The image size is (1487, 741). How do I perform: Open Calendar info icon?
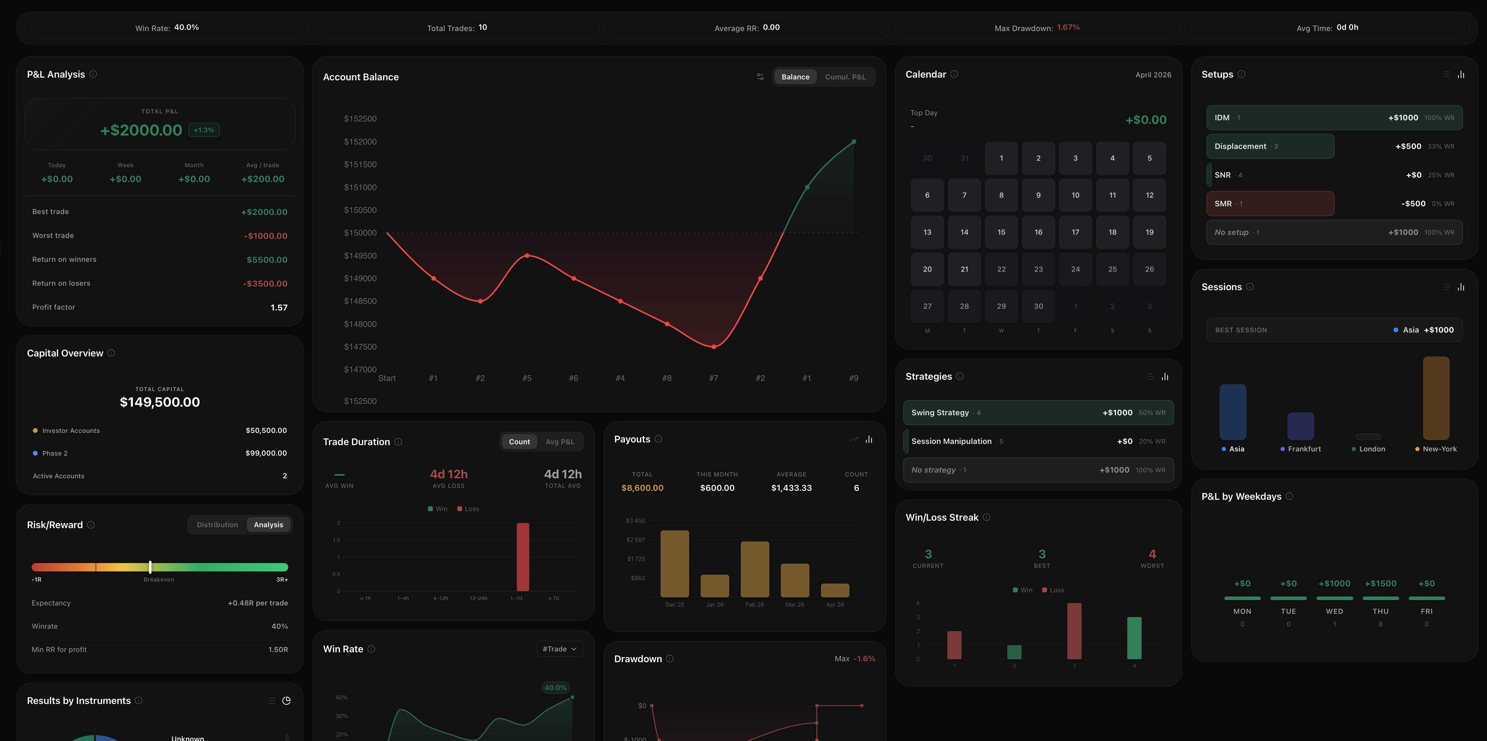tap(954, 74)
